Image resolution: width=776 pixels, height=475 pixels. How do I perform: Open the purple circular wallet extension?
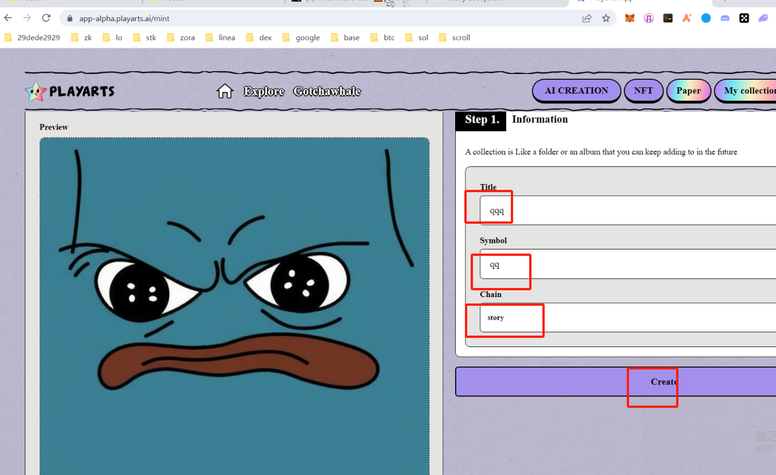[x=649, y=18]
